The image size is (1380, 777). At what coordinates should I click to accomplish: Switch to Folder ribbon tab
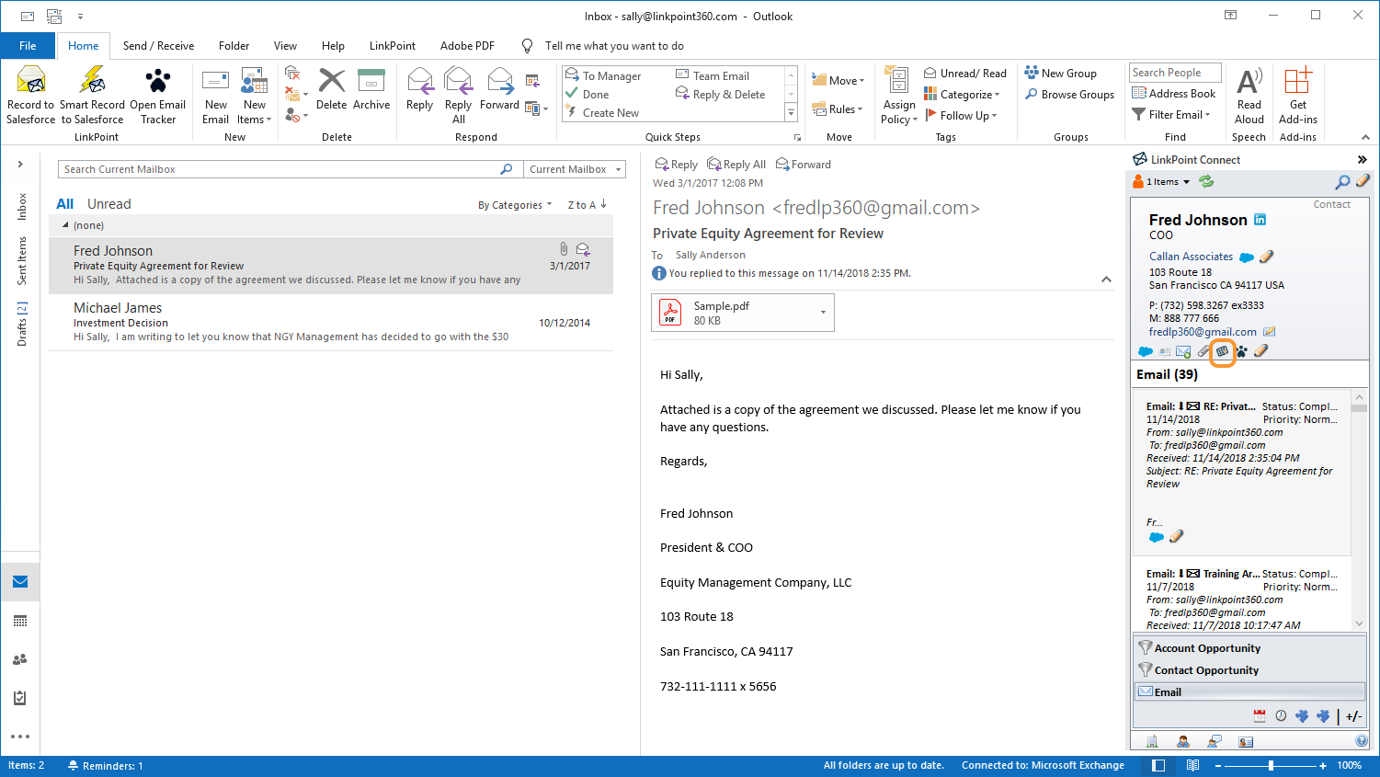[234, 46]
